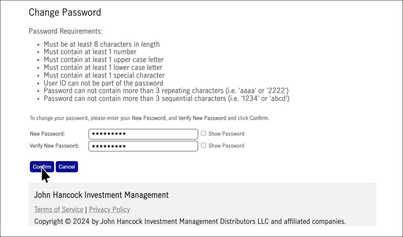View the Terms of Service document

pos(59,209)
